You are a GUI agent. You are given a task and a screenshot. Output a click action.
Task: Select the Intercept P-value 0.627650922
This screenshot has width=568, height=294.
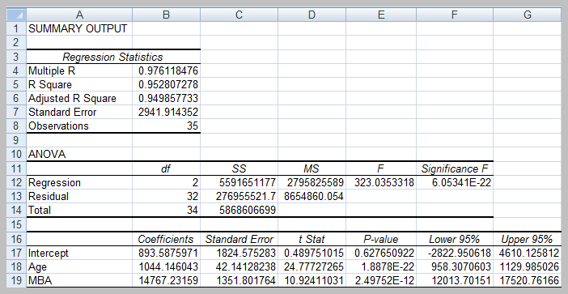(381, 253)
